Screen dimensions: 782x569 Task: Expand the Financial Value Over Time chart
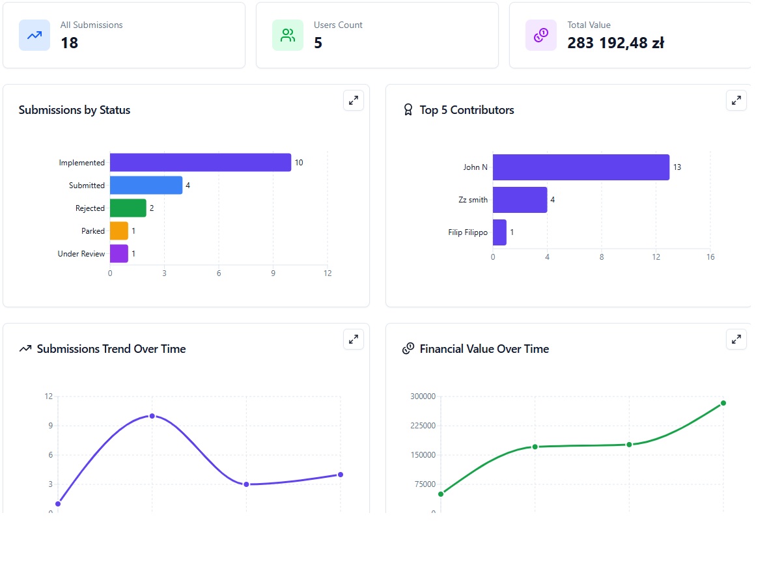click(736, 339)
